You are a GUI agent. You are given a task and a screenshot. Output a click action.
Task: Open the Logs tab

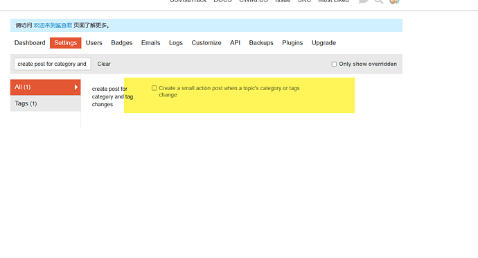point(176,43)
